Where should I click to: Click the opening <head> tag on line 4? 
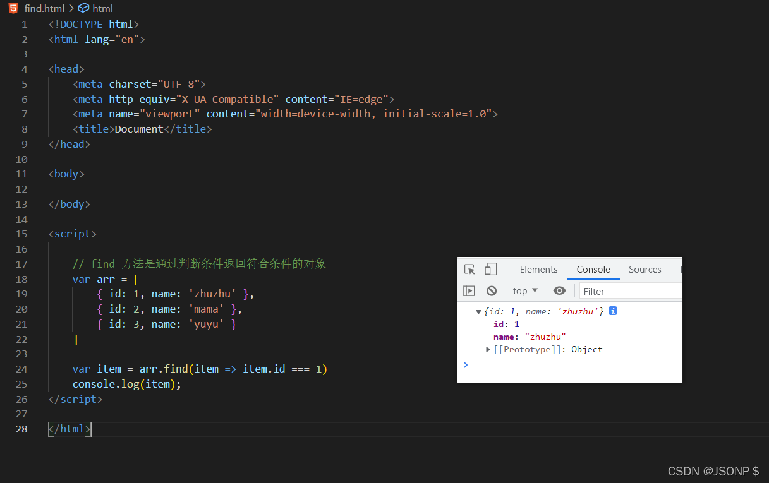point(66,69)
